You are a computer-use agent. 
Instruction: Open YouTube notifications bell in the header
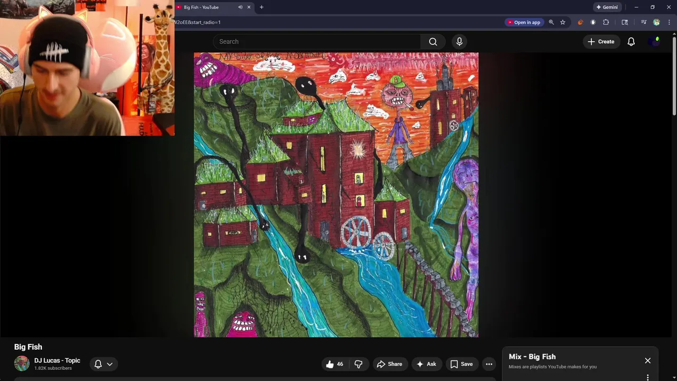[631, 41]
